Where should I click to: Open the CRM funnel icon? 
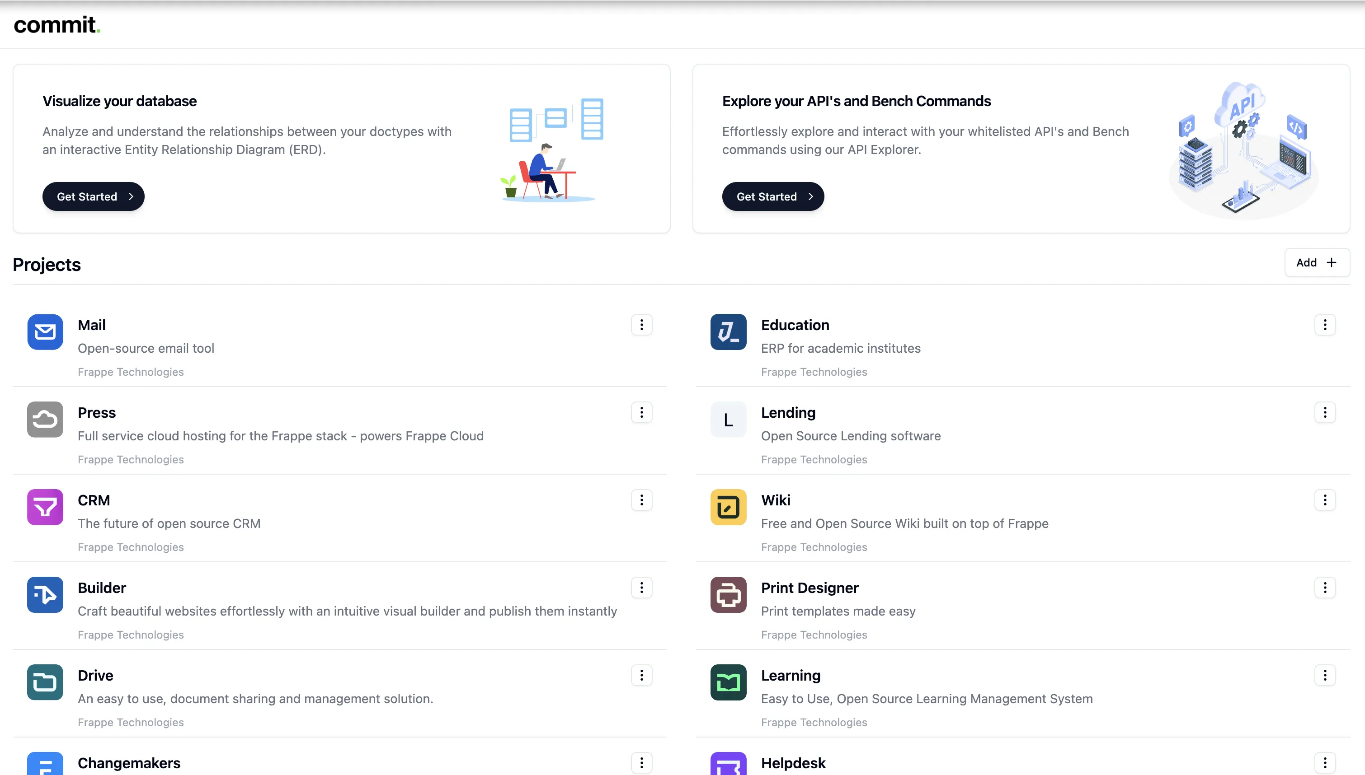[45, 507]
